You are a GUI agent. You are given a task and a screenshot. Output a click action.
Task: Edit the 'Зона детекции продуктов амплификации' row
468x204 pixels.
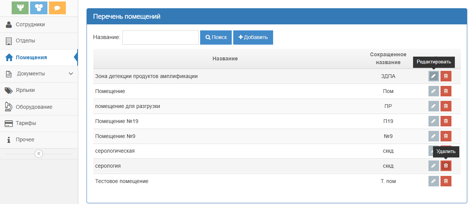[433, 76]
